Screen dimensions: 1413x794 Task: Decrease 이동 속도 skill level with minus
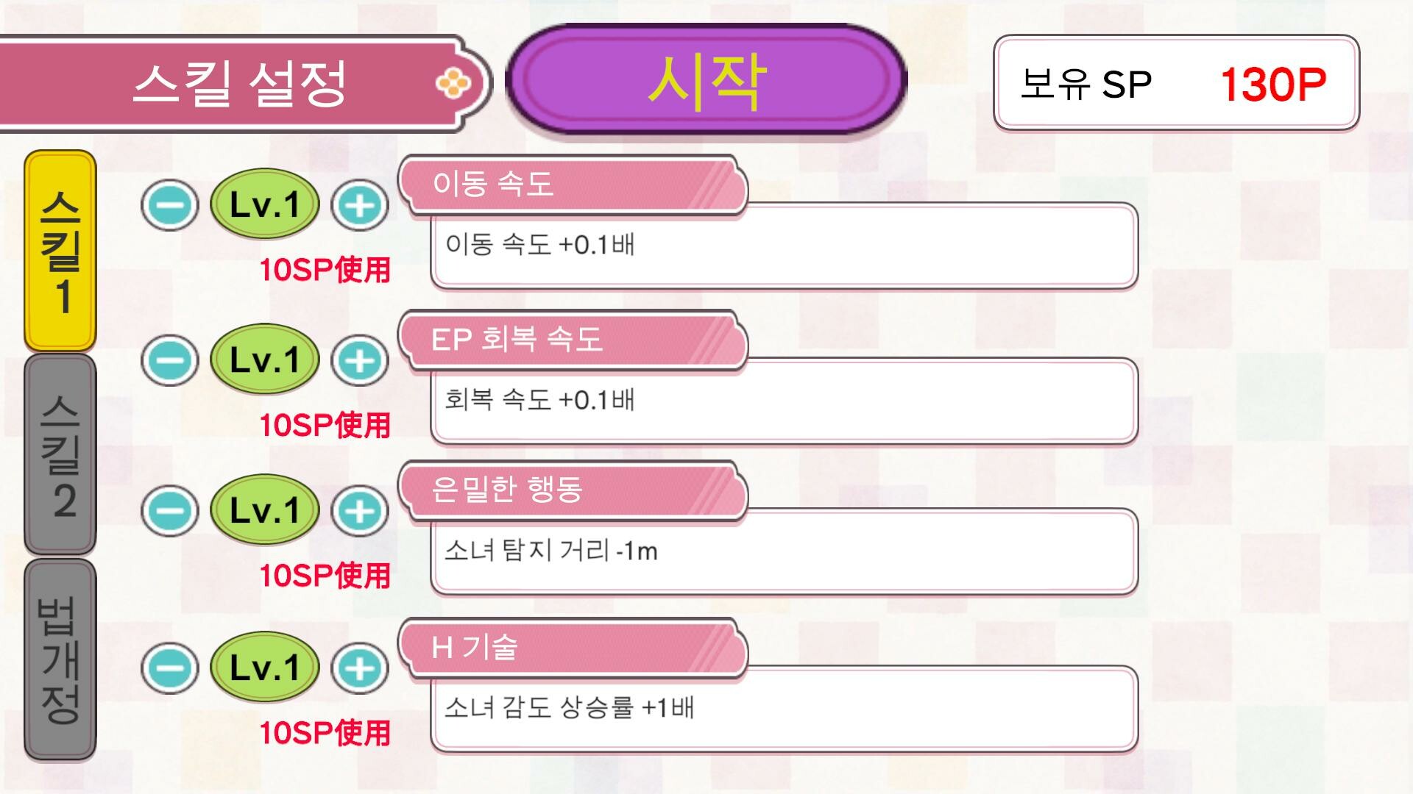[x=170, y=204]
